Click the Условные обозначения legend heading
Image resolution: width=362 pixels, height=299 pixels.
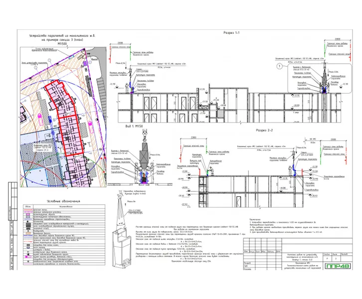(x=63, y=201)
